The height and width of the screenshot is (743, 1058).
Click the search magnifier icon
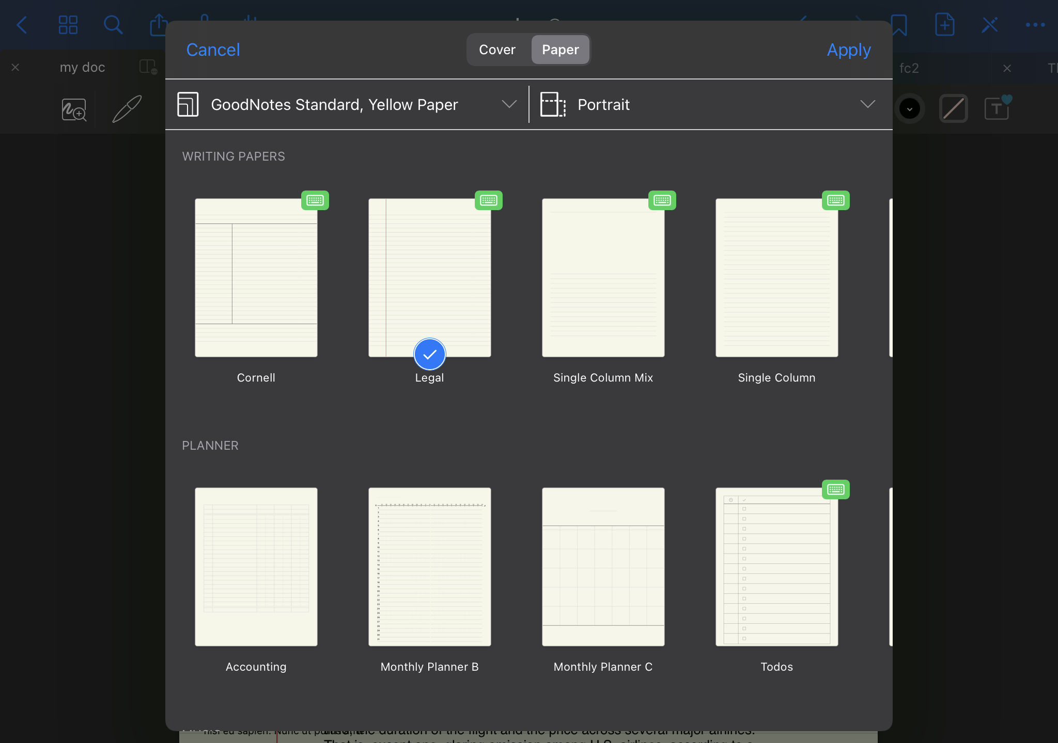pyautogui.click(x=113, y=25)
